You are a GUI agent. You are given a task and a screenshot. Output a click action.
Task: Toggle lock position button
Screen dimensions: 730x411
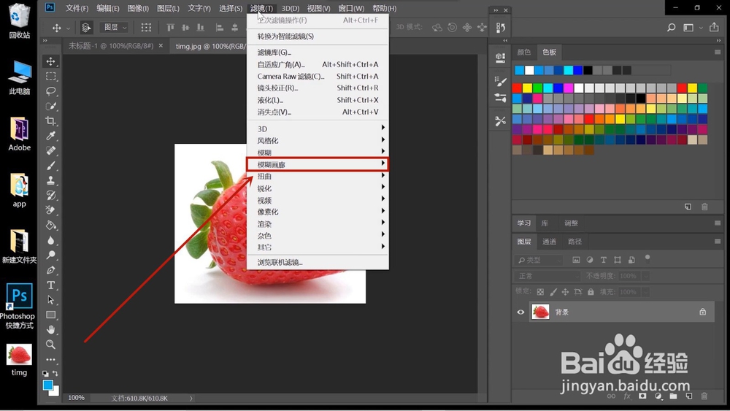pos(565,292)
